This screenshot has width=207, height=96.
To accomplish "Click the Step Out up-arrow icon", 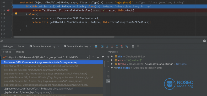I will coord(117,46).
